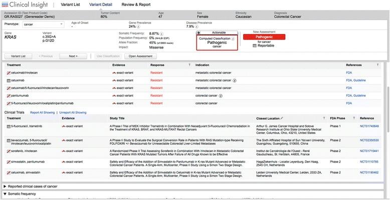This screenshot has height=200, width=390.
Task: Click info icon in cetuximab metastatic colorectal cancer row
Action: coord(235,80)
